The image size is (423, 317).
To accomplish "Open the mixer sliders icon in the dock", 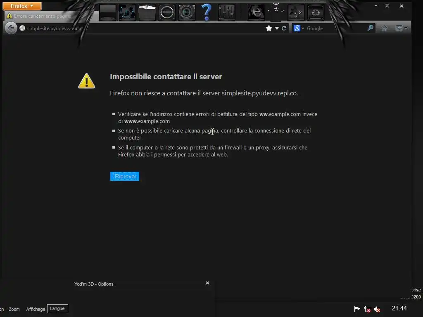I will coord(226,12).
